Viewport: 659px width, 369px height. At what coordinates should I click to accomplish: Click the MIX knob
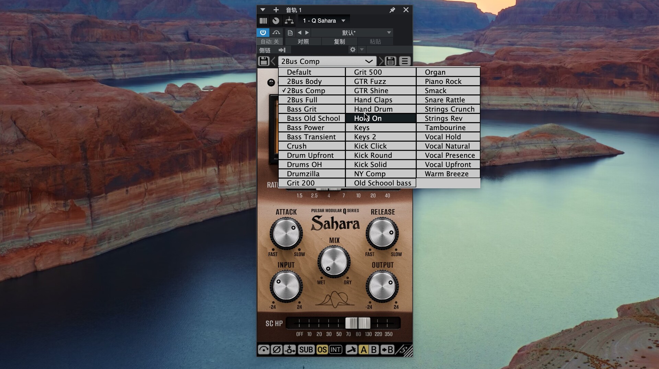coord(334,262)
